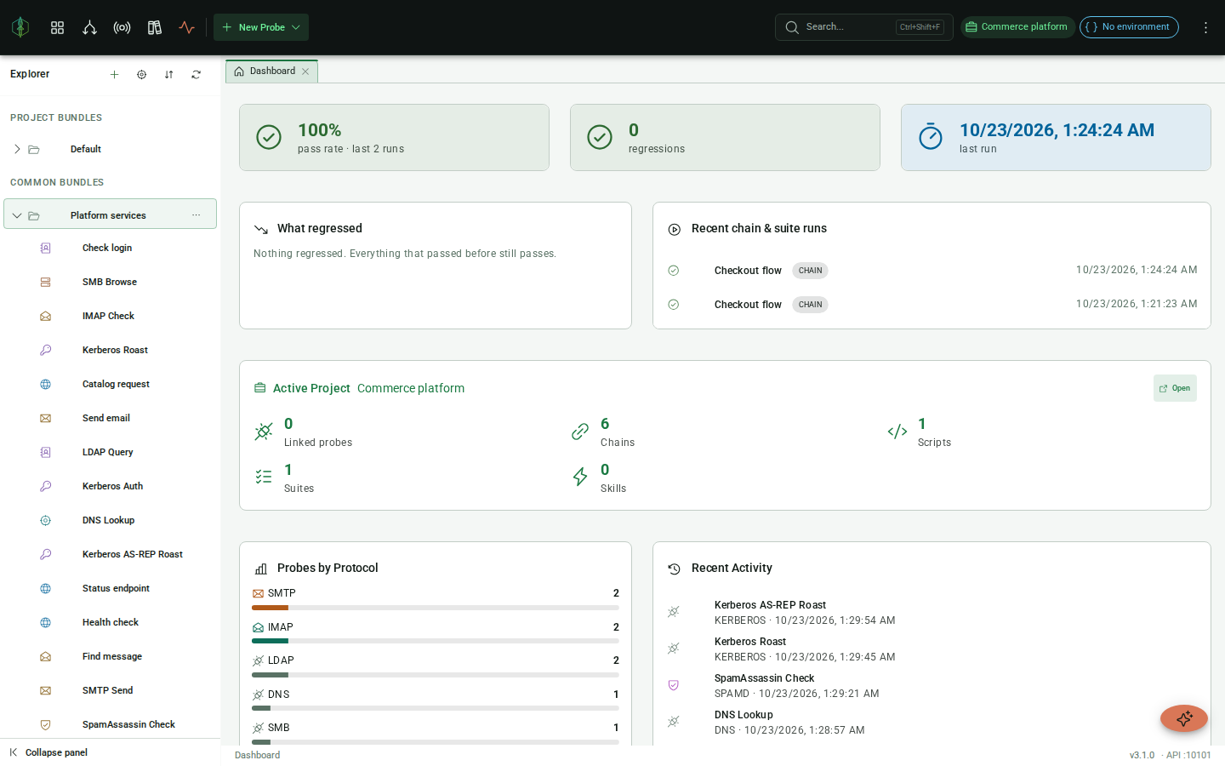Collapse the Platform services bundle
Screen dimensions: 1225x766
coord(17,215)
